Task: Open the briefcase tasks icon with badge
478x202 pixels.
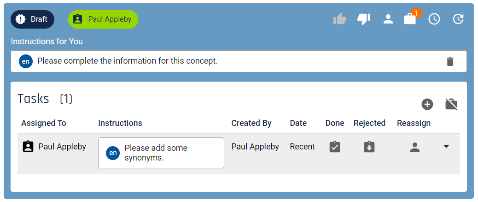Action: tap(410, 19)
